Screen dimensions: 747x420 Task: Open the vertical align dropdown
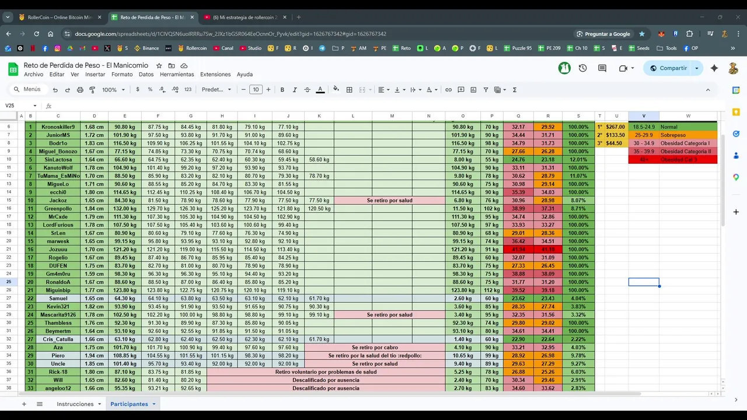tap(399, 90)
